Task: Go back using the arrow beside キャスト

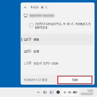Action: [26, 7]
